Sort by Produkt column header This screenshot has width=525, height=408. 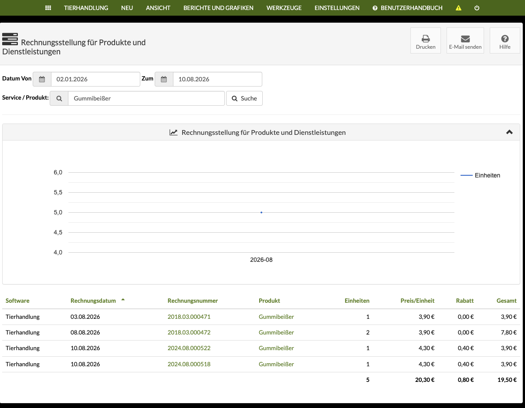coord(269,301)
